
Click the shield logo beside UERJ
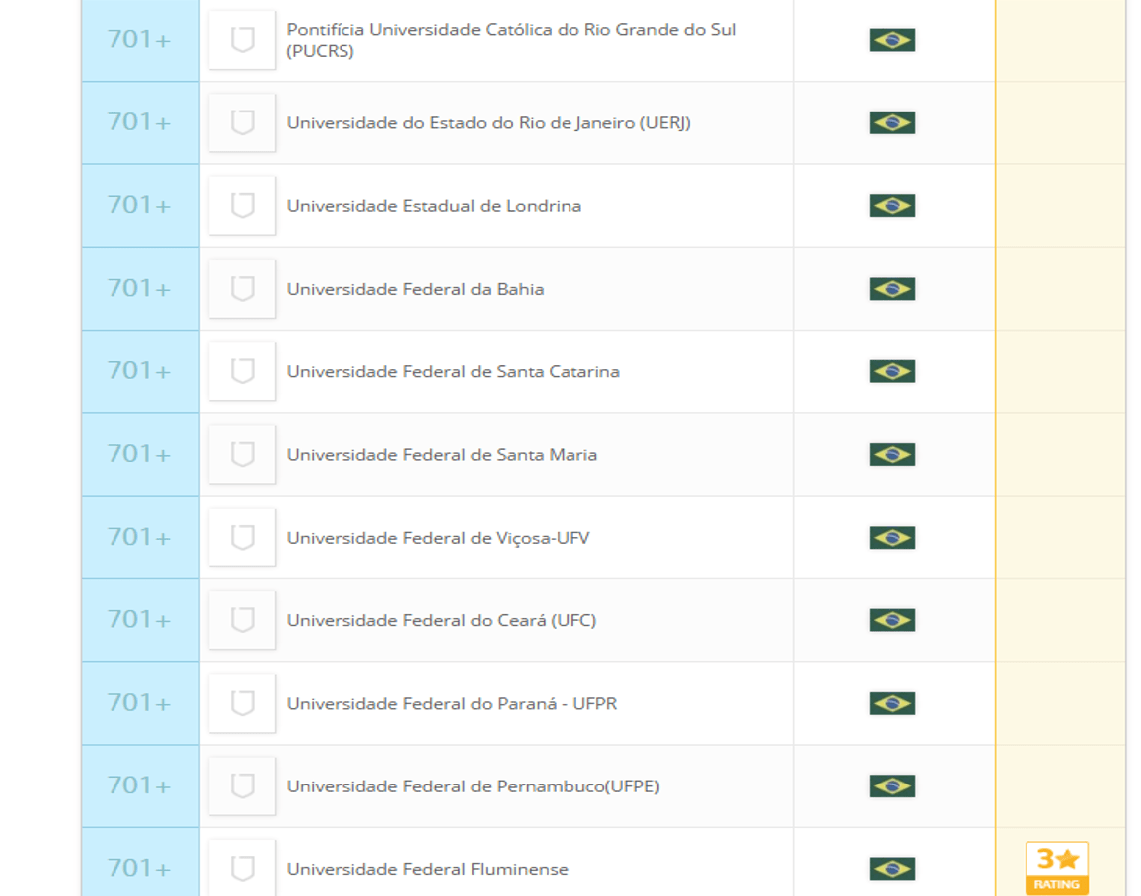click(242, 122)
